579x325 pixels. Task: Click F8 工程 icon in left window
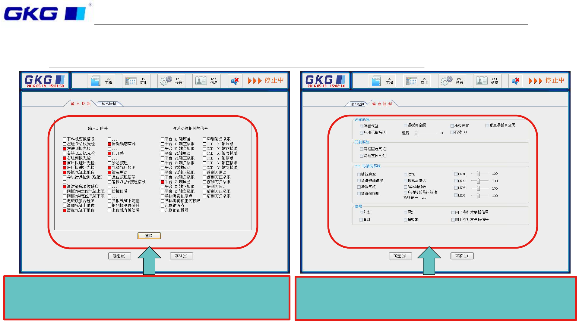(x=95, y=81)
